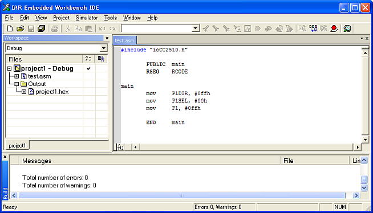Click the Make build icon

313,28
